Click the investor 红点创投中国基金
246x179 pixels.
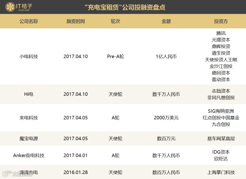point(221,118)
